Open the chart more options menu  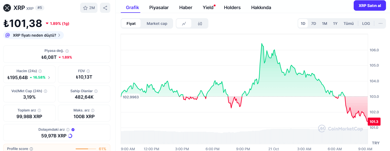tap(380, 24)
